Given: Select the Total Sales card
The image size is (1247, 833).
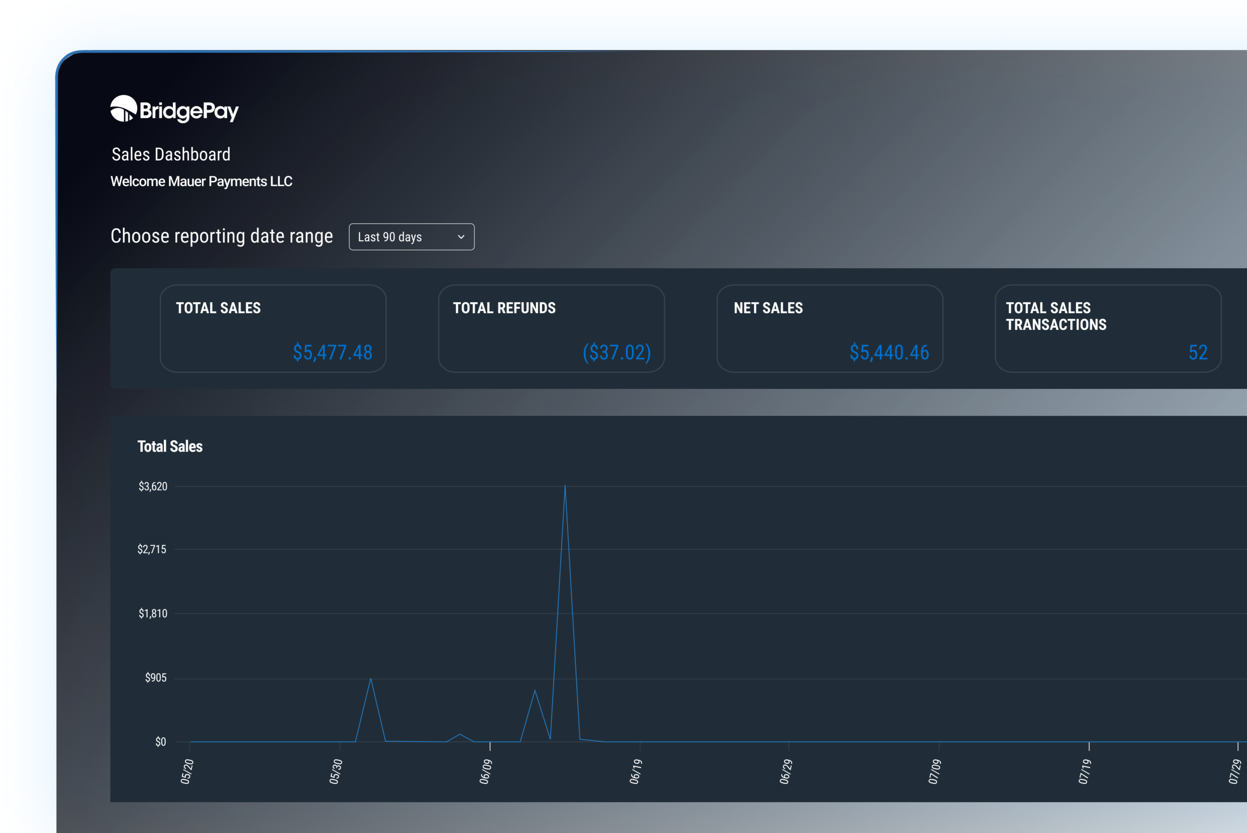Looking at the screenshot, I should pyautogui.click(x=273, y=329).
